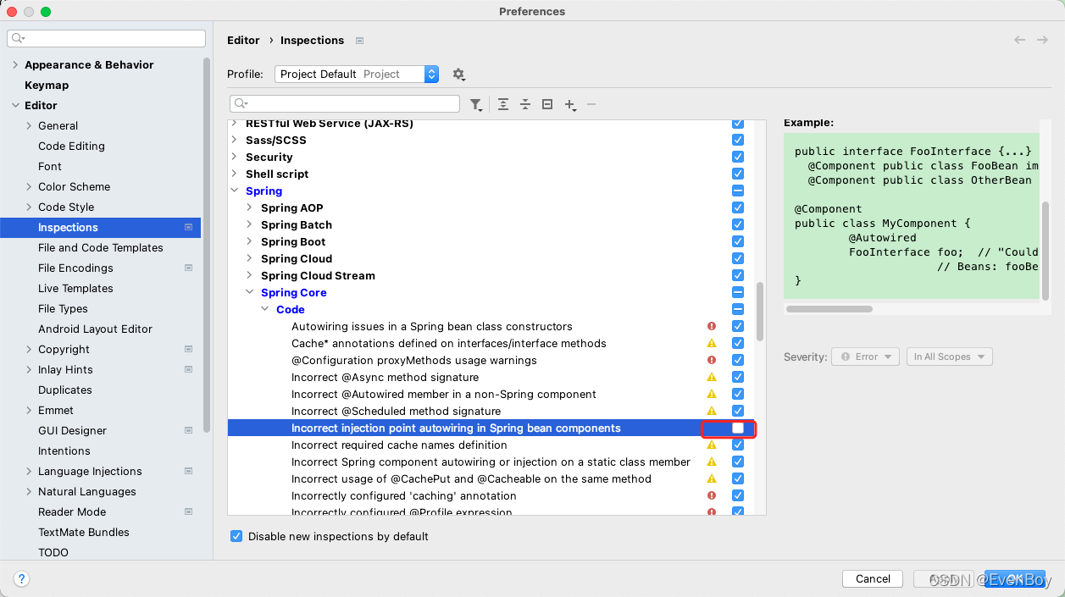Uncheck the Spring Boot inspections checkbox

(x=738, y=241)
